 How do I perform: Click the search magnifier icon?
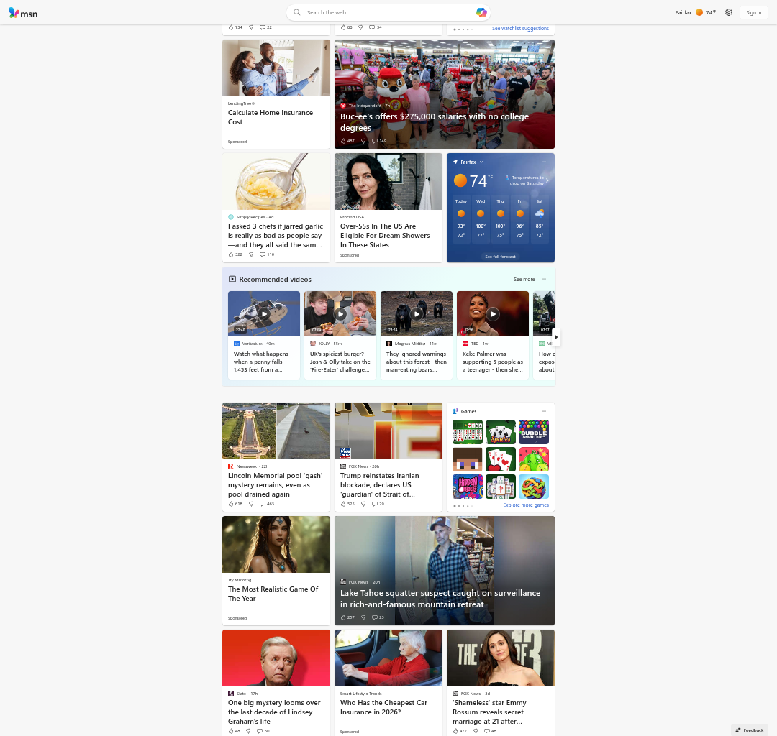click(x=297, y=12)
